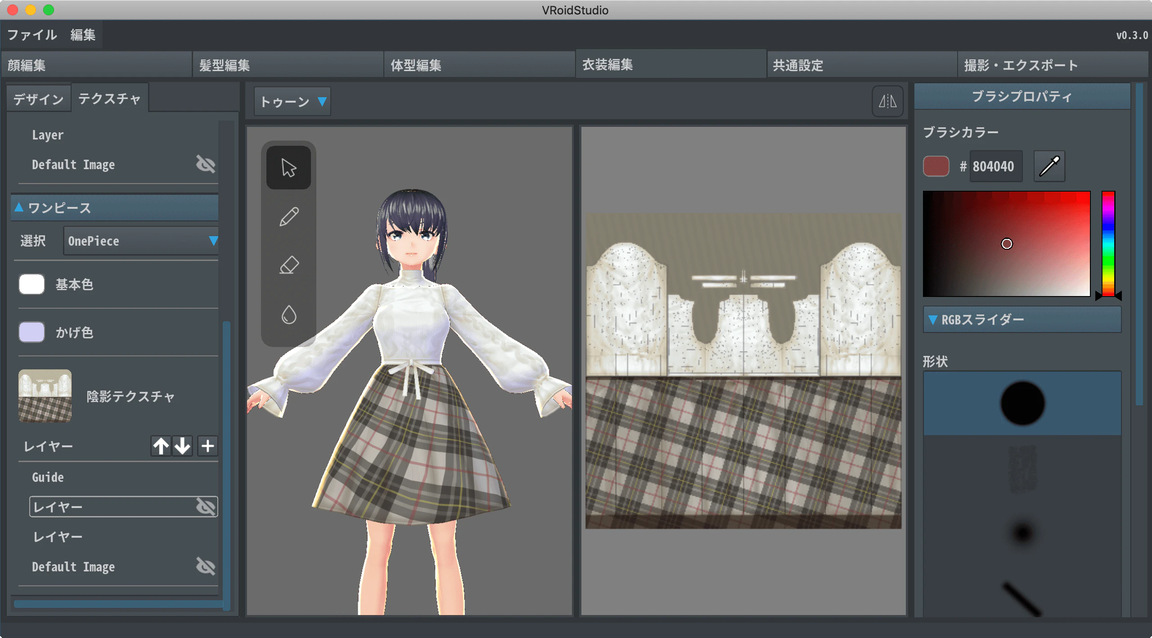Viewport: 1152px width, 638px height.
Task: Switch to 撮影・エクスポート tab
Action: point(1053,65)
